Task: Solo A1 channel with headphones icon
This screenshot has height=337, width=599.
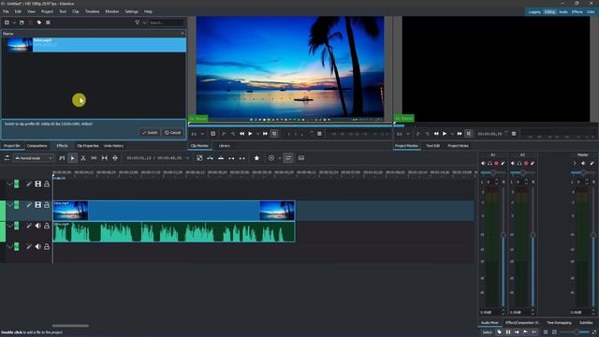Action: [x=489, y=163]
